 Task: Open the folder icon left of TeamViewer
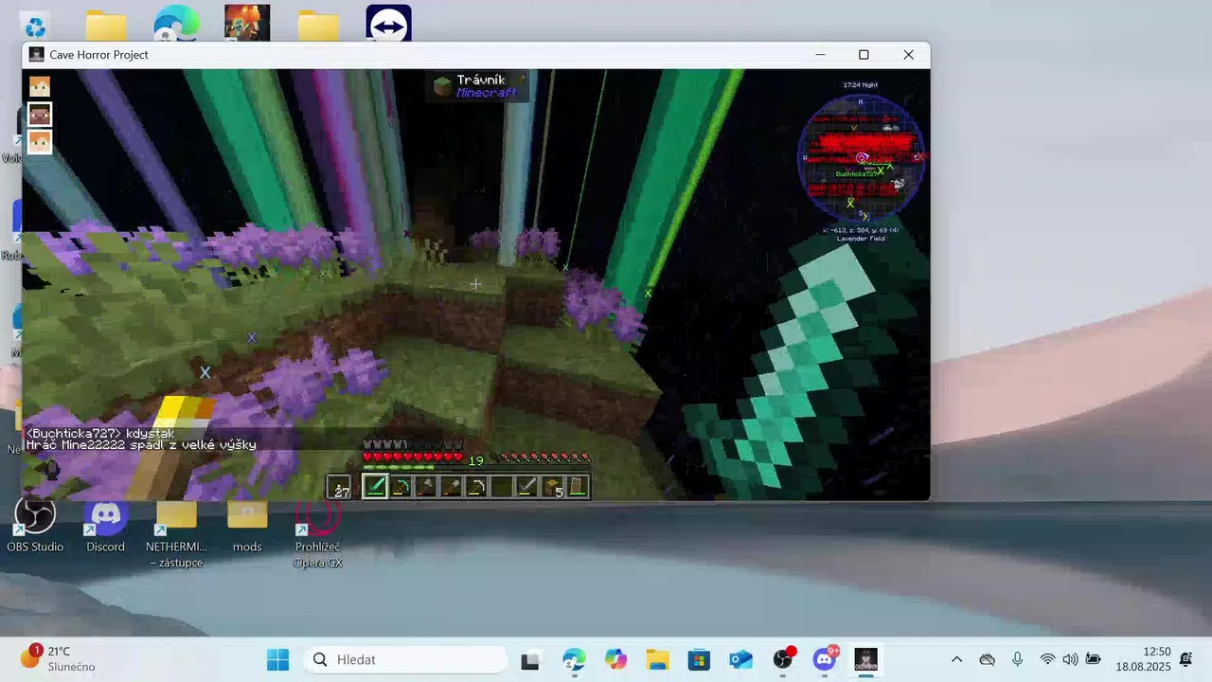(318, 26)
